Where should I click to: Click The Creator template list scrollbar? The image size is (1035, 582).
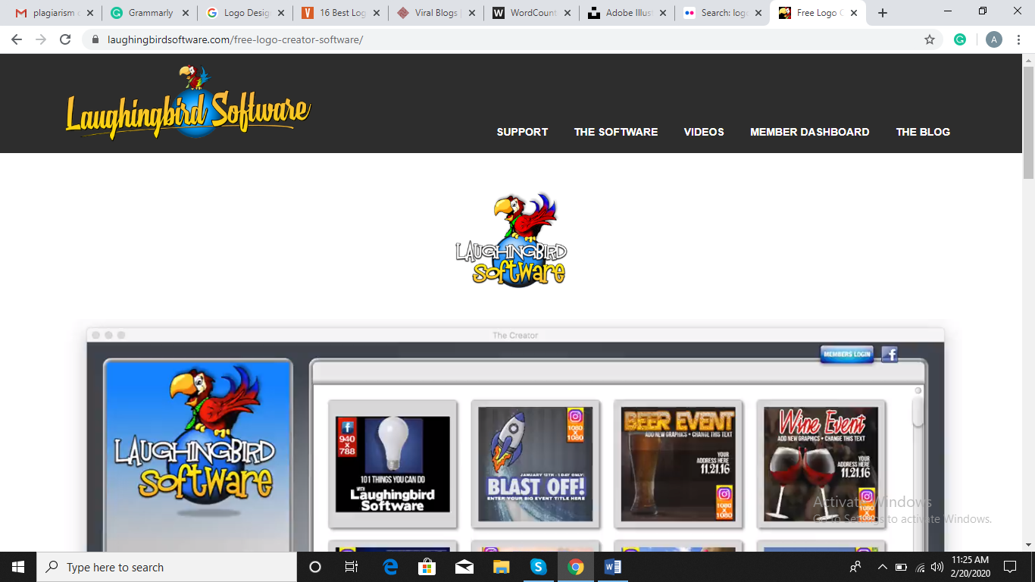pyautogui.click(x=918, y=411)
